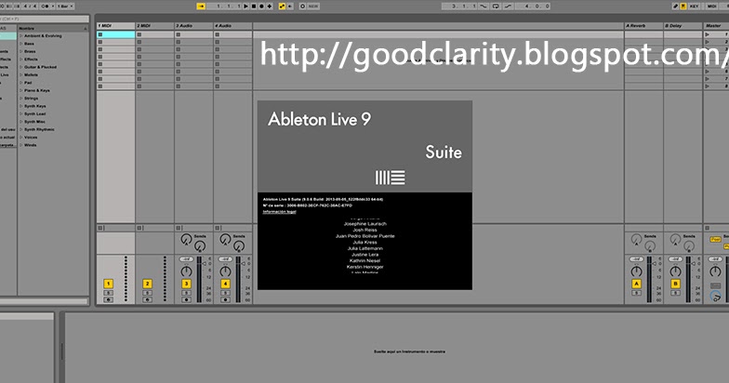
Task: Click the Master solo/cue headphone icon
Action: point(716,296)
